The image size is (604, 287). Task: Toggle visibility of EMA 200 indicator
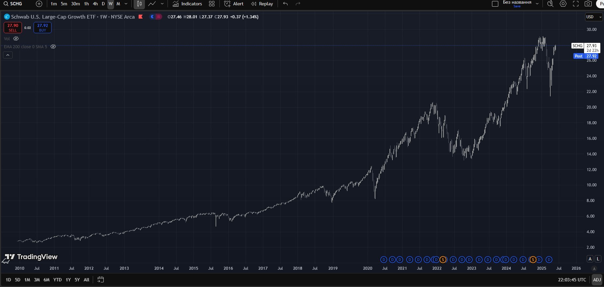coord(53,47)
